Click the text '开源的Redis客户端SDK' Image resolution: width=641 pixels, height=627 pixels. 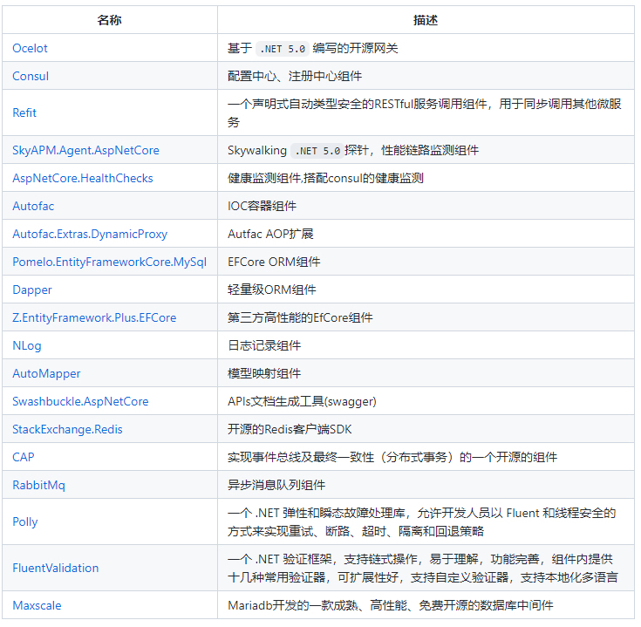(290, 430)
